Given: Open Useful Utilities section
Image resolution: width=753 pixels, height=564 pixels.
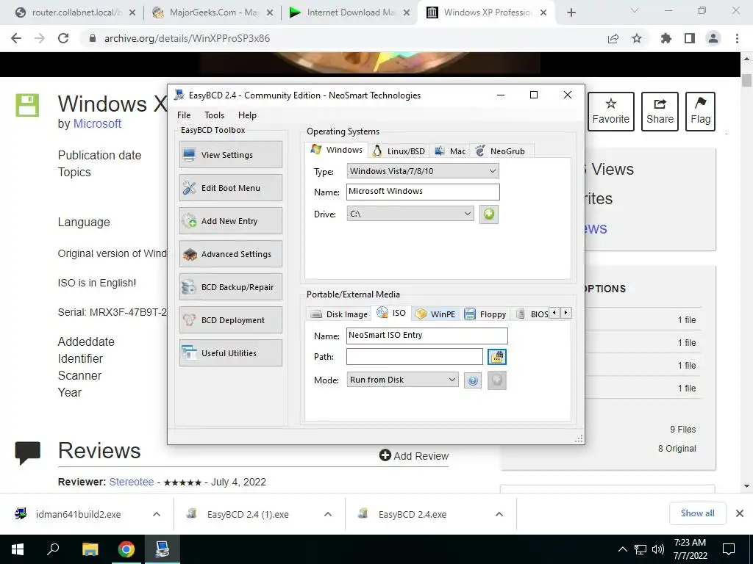Looking at the screenshot, I should click(x=230, y=353).
